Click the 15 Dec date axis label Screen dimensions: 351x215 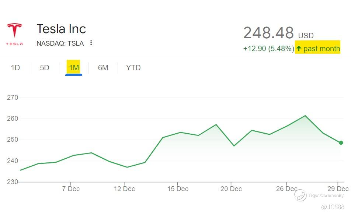[x=178, y=189]
